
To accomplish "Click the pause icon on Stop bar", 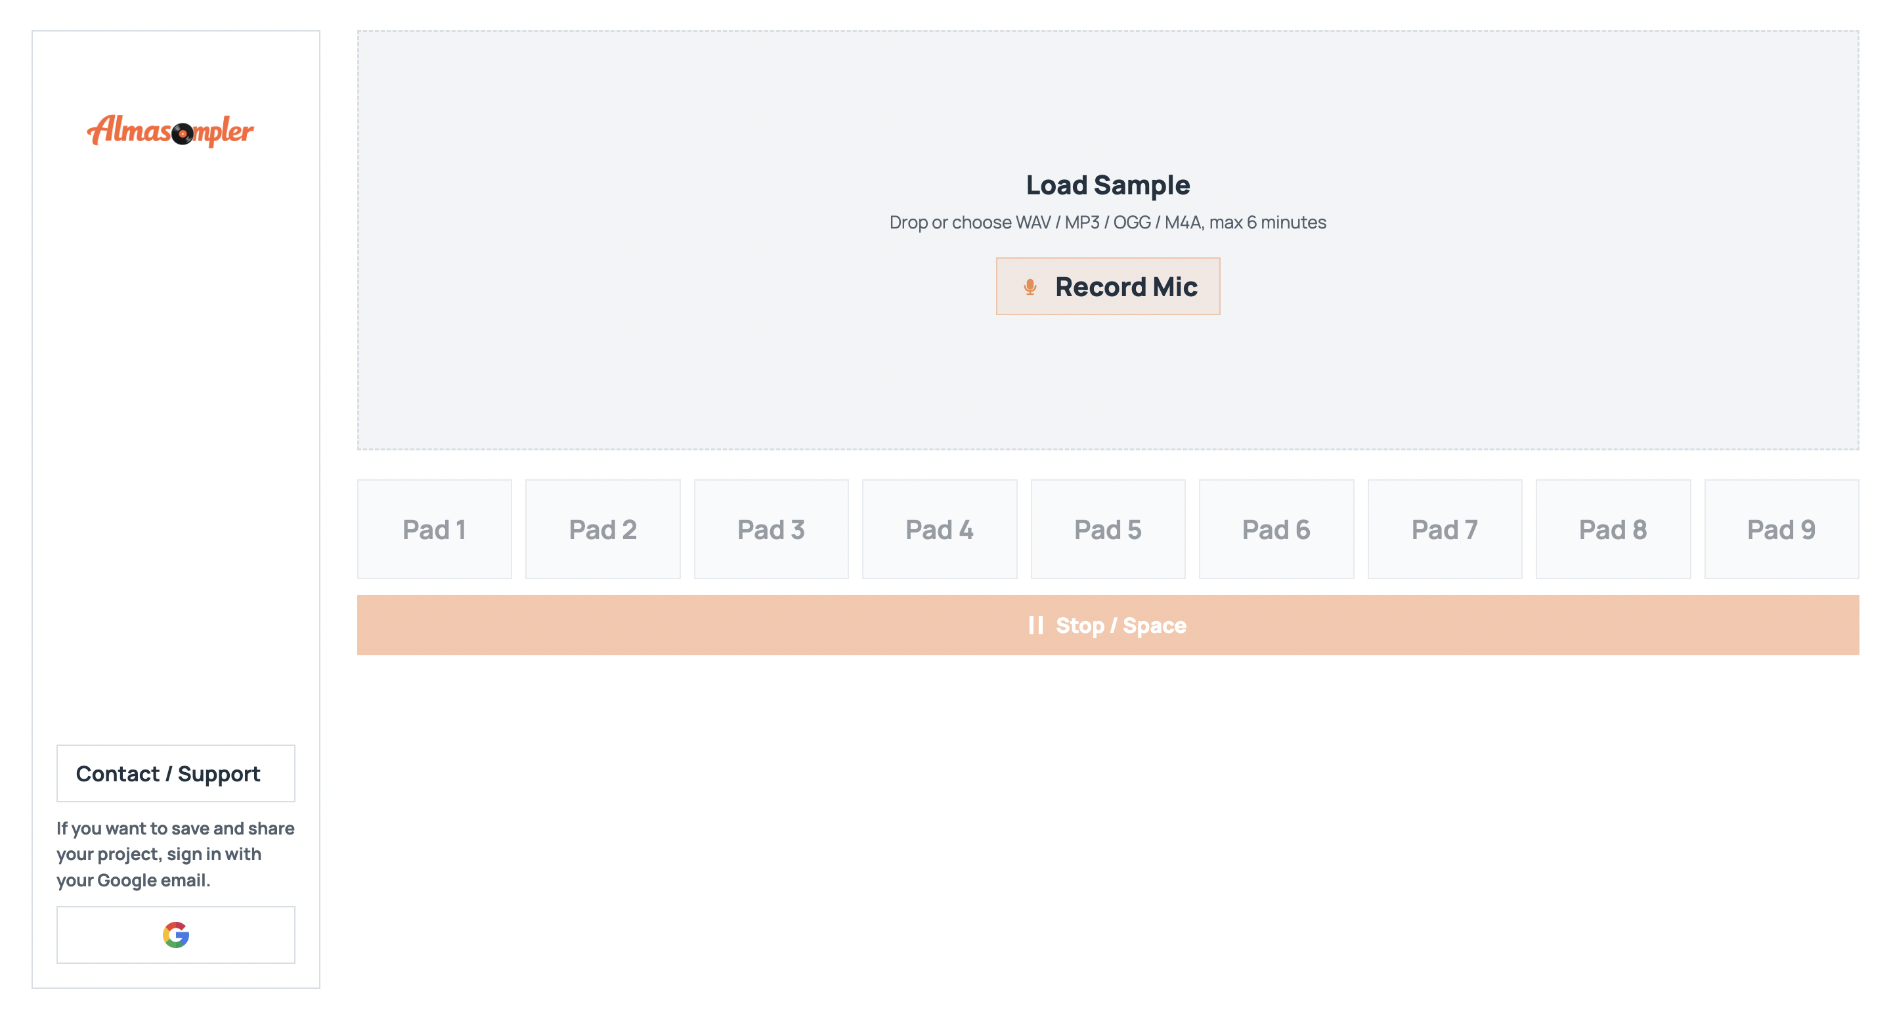I will click(1035, 626).
